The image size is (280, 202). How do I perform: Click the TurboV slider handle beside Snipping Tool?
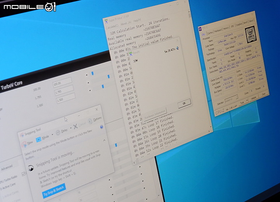click(116, 145)
